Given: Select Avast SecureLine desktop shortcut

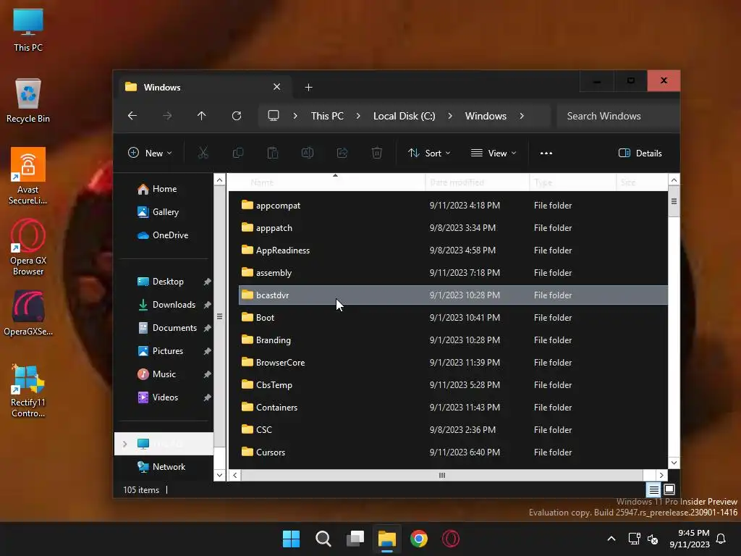Looking at the screenshot, I should (28, 176).
